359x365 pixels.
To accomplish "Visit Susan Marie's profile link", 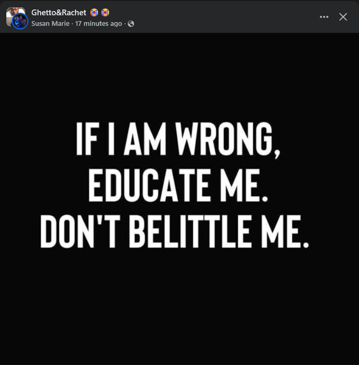I will pos(50,24).
